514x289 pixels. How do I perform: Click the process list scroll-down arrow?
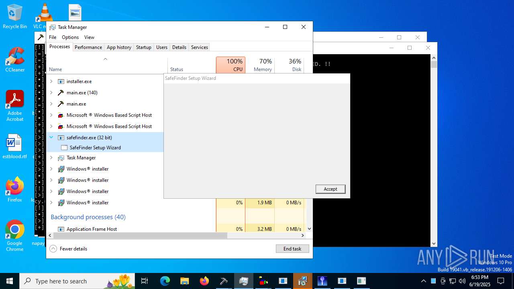coord(309,229)
